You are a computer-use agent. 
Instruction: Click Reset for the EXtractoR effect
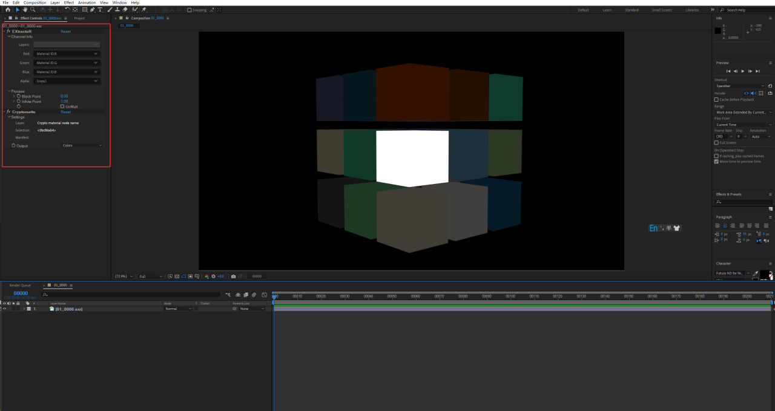point(65,31)
